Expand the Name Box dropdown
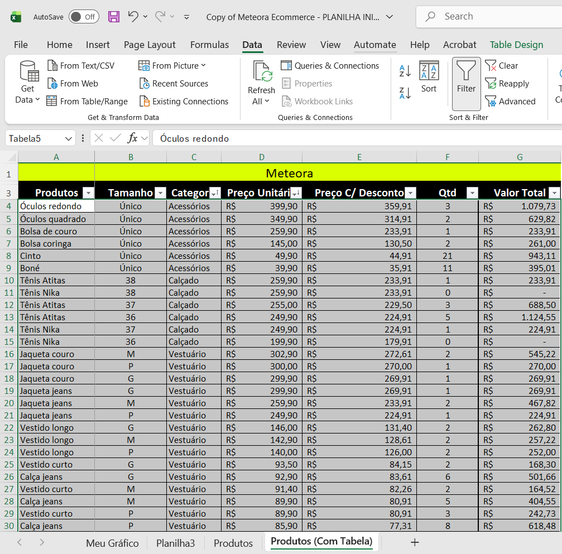 [69, 138]
